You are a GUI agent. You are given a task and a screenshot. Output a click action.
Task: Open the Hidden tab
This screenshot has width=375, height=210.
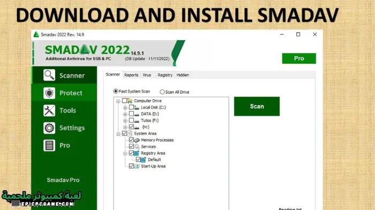(x=183, y=75)
